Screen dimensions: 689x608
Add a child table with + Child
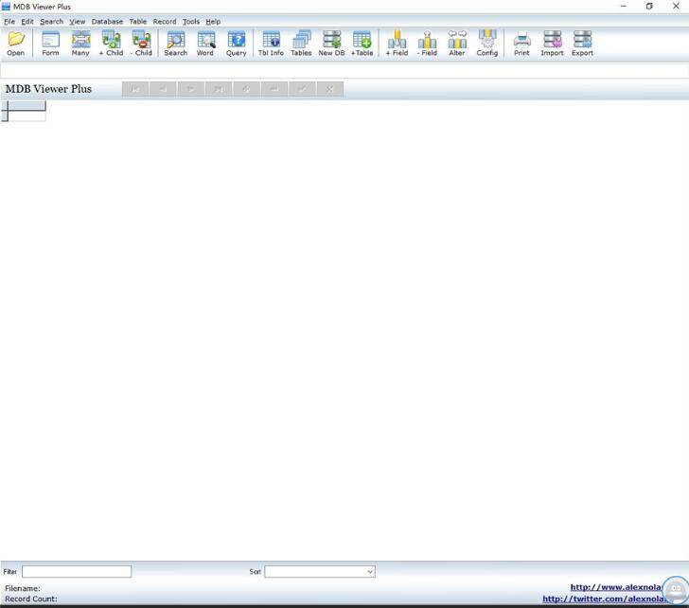pos(111,43)
